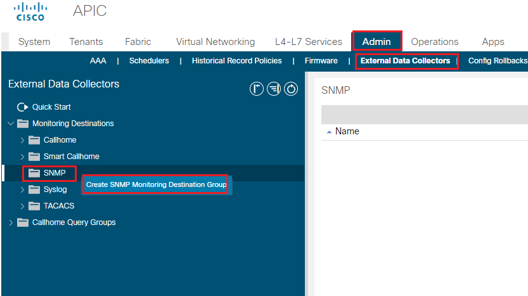Open the Virtual Networking tab
The width and height of the screenshot is (528, 296).
pyautogui.click(x=216, y=42)
